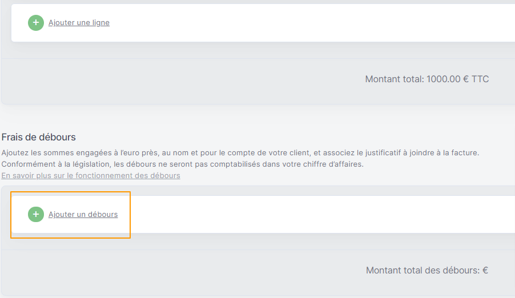Open En savoir plus sur le fonctionnement des débours
This screenshot has height=298, width=515.
point(91,175)
